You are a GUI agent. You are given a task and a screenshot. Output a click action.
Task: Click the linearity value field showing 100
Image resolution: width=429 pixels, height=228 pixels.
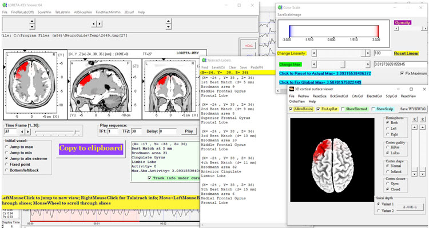click(x=382, y=53)
